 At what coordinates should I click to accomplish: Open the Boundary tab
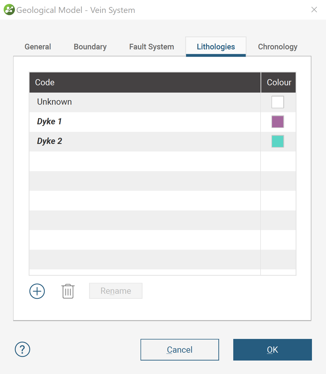[x=90, y=47]
